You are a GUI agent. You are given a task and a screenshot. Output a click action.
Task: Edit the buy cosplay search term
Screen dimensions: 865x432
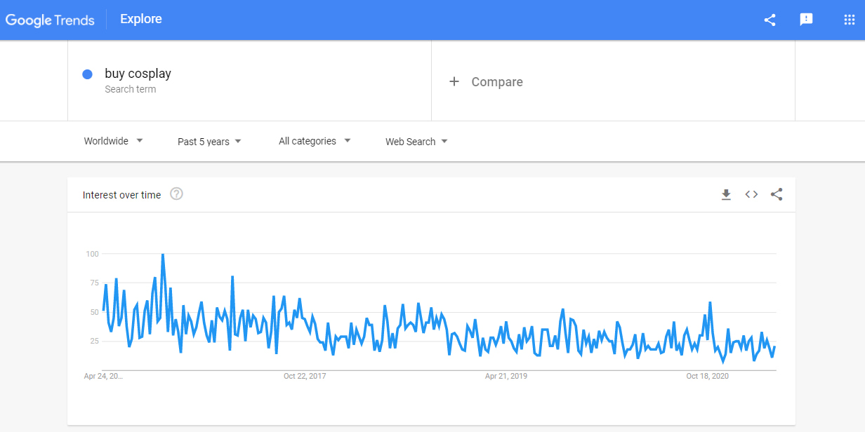[138, 74]
